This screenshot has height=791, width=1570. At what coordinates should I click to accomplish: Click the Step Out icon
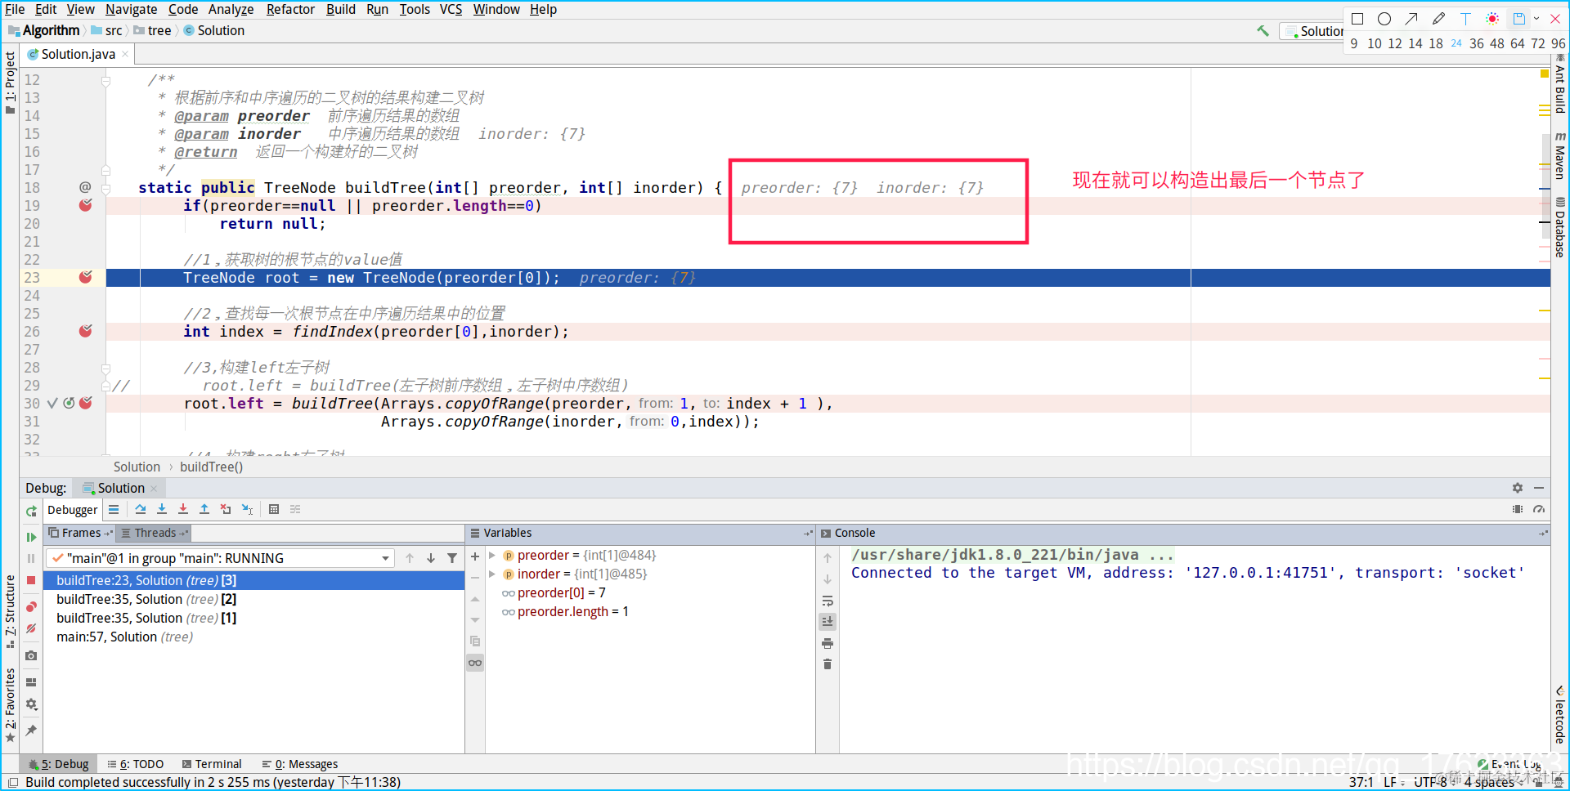point(204,509)
